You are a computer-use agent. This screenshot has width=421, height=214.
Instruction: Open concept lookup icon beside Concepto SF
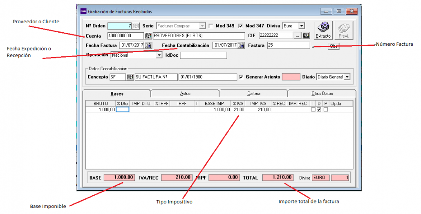coord(130,77)
